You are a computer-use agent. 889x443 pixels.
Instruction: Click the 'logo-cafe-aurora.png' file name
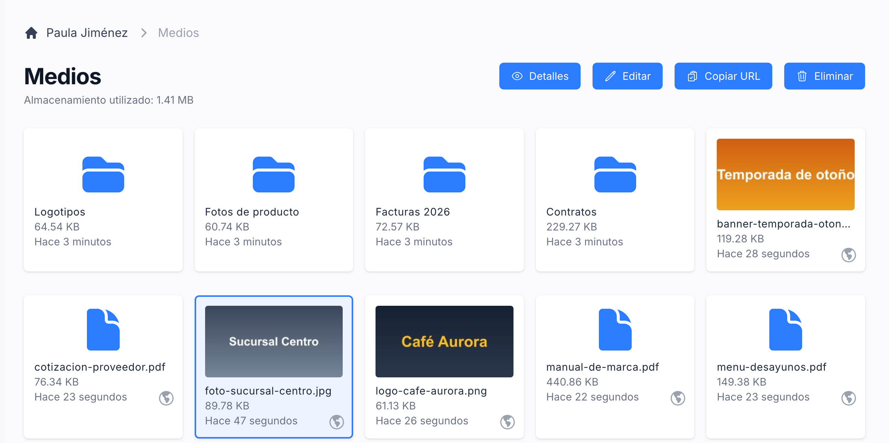[431, 391]
